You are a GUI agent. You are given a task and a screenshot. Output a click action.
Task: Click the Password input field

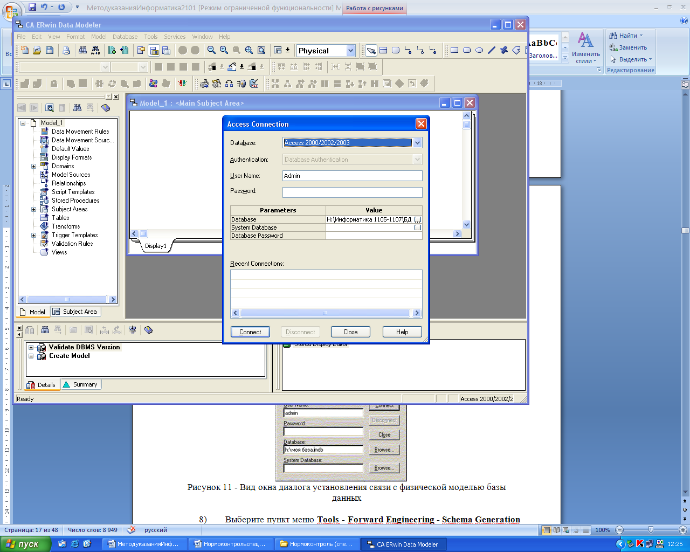click(352, 192)
